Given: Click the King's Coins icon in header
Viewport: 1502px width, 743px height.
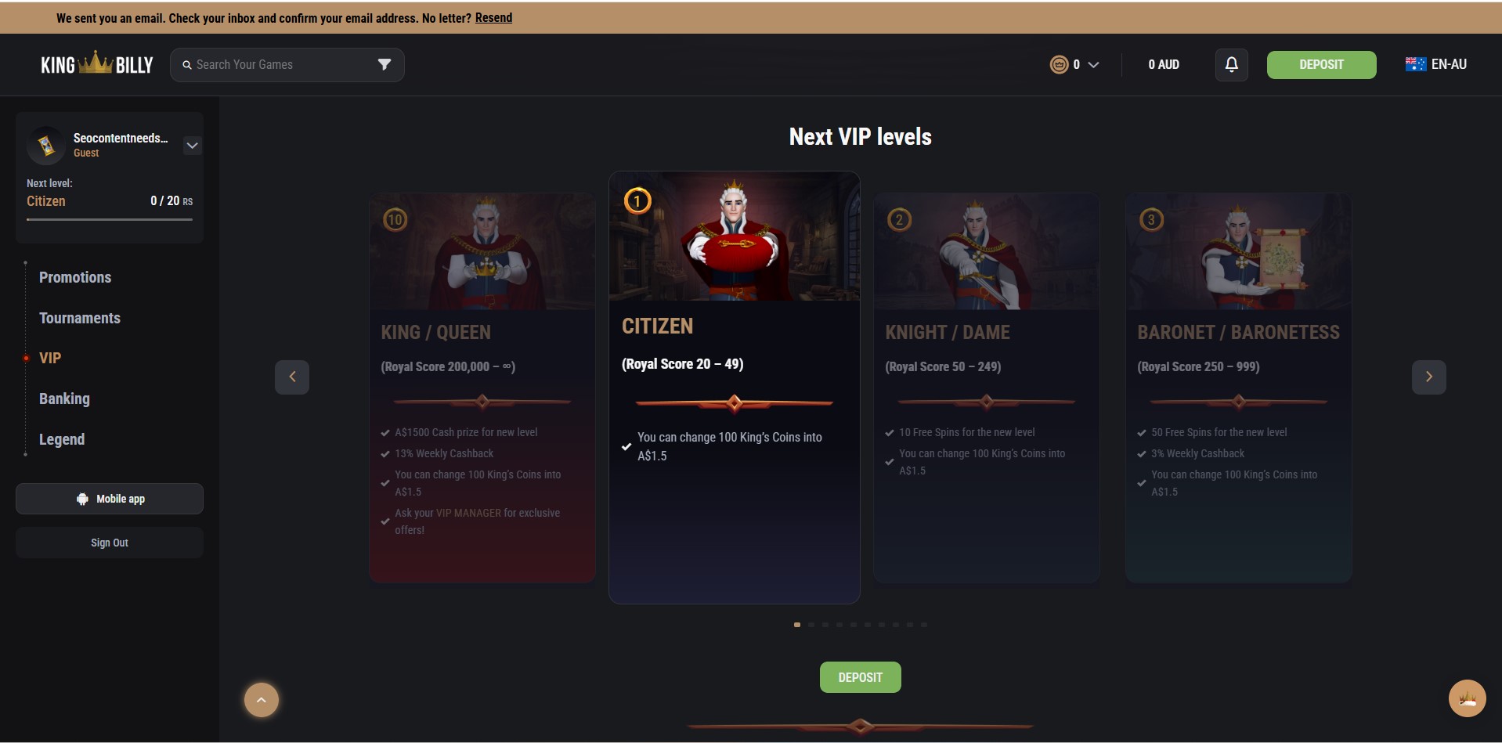Looking at the screenshot, I should 1059,64.
